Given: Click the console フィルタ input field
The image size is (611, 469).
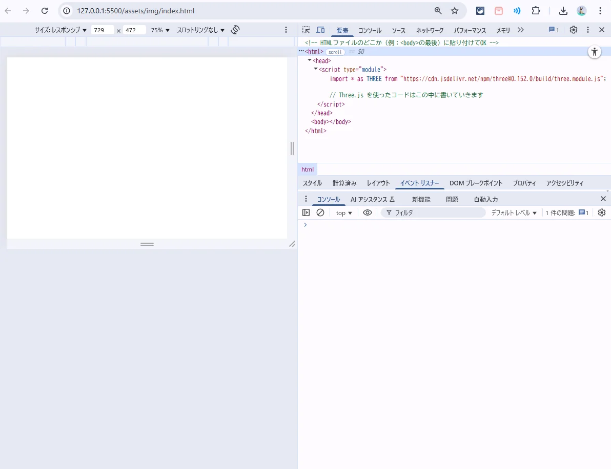Looking at the screenshot, I should [x=436, y=213].
